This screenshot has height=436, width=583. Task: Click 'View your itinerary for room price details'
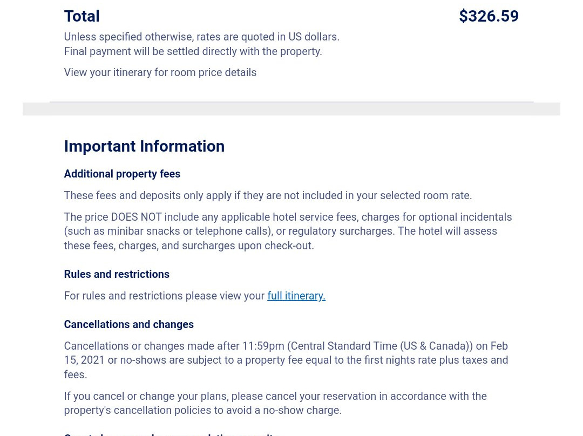pos(160,72)
